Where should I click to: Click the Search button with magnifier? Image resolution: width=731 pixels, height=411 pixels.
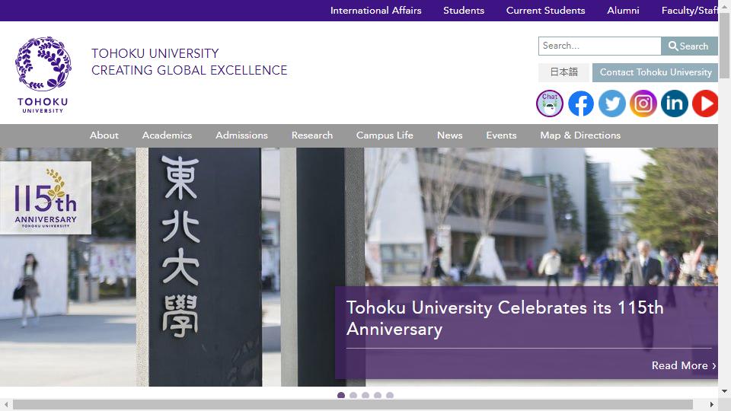689,46
